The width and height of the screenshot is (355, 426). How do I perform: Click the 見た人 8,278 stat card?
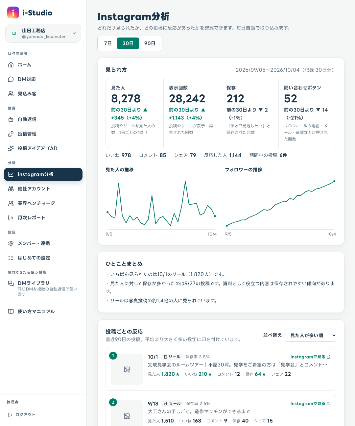(x=134, y=113)
